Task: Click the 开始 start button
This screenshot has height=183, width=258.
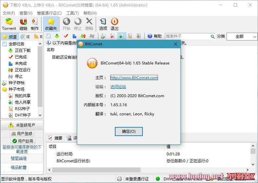Action: coord(67,24)
